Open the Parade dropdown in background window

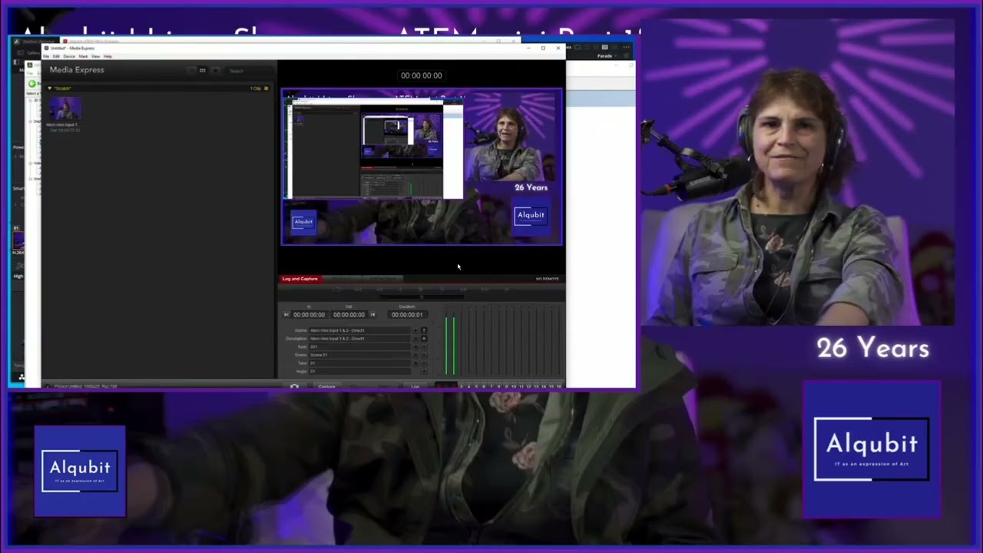[x=607, y=56]
